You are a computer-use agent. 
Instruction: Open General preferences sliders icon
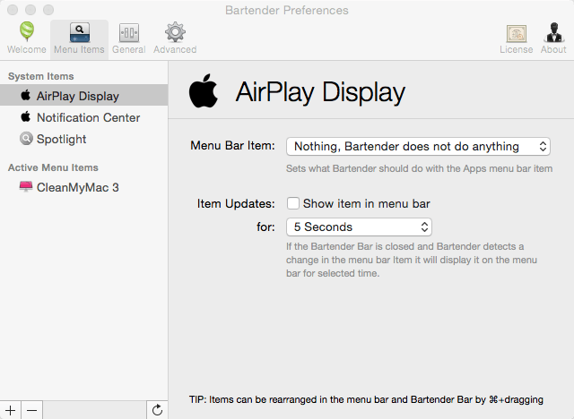tap(128, 38)
